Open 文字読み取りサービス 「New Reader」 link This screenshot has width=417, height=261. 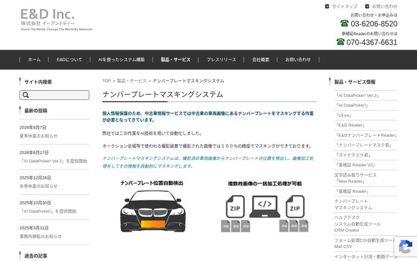(x=355, y=178)
